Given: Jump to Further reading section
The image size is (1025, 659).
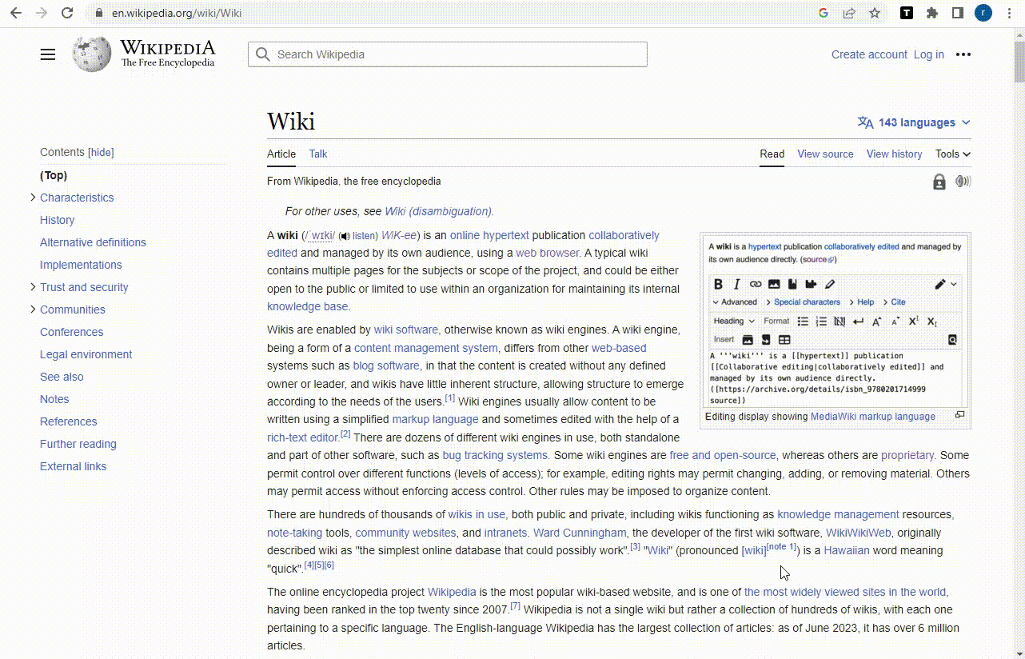Looking at the screenshot, I should coord(78,444).
